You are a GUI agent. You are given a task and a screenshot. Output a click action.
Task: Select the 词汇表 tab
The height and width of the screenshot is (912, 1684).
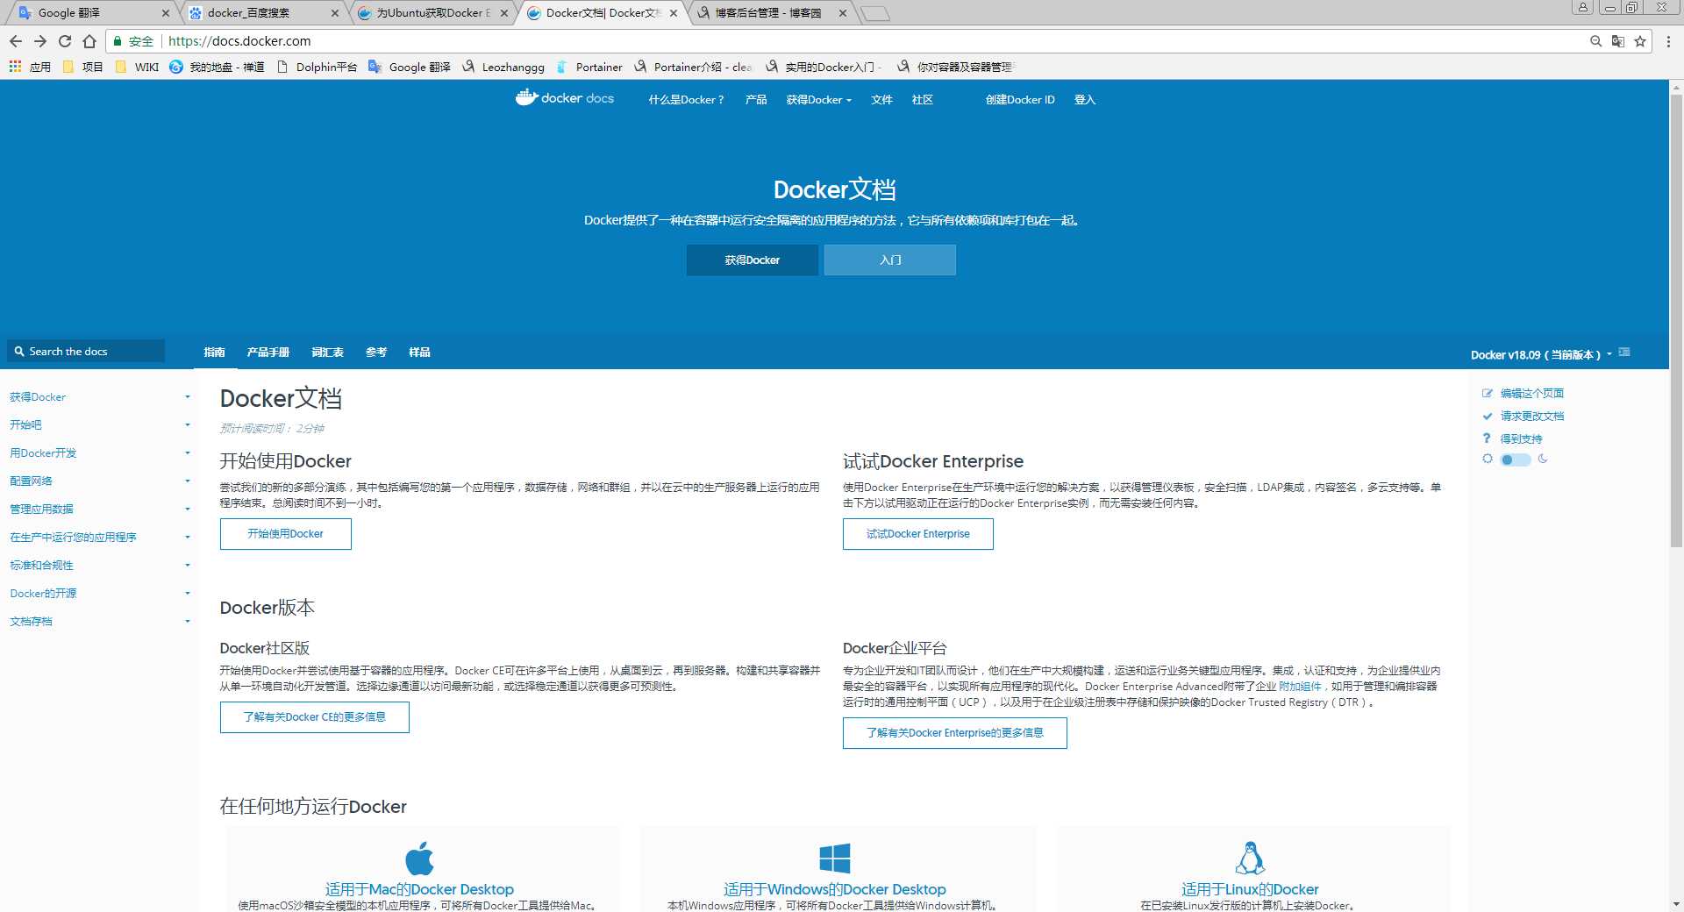coord(327,353)
